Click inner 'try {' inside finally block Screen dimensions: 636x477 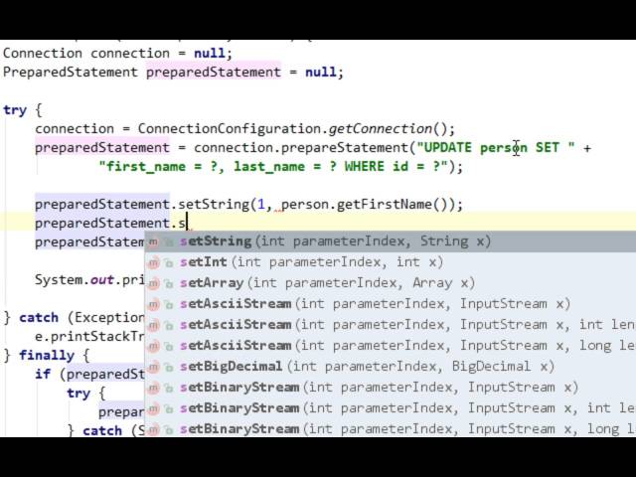click(x=86, y=394)
